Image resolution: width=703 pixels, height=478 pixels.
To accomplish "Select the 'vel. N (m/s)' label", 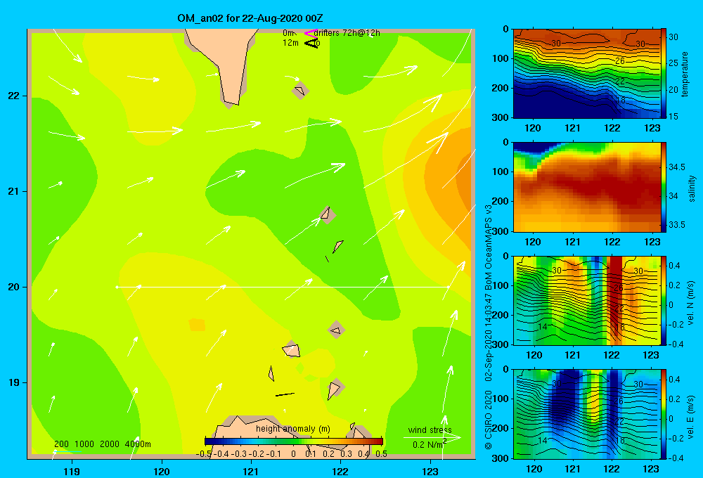I will click(691, 303).
